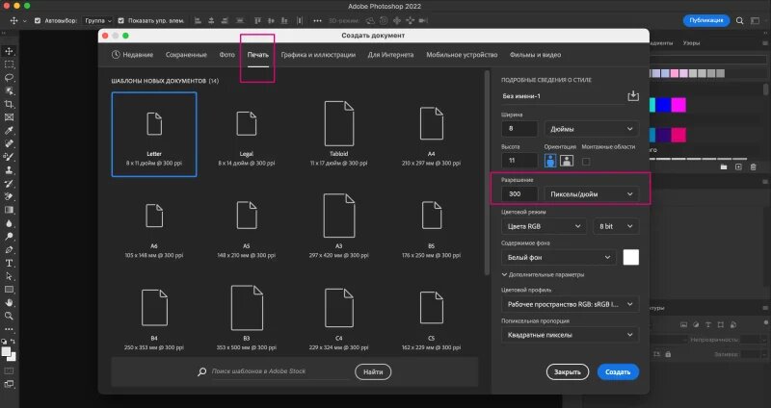
Task: Select the Gradient tool
Action: click(x=9, y=210)
